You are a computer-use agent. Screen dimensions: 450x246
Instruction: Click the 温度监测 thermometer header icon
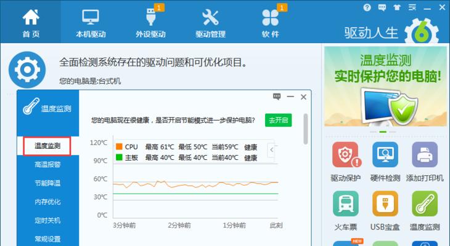(x=31, y=106)
